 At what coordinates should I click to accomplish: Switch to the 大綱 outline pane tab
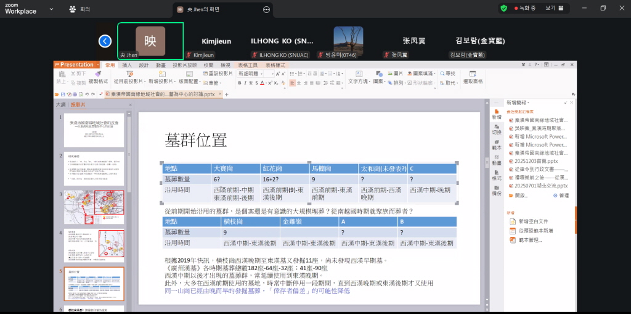point(60,105)
